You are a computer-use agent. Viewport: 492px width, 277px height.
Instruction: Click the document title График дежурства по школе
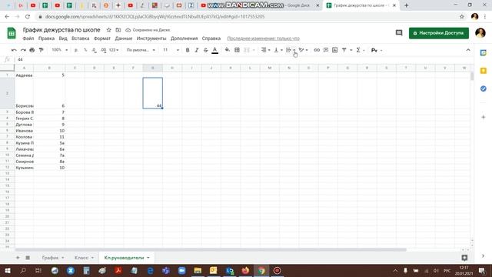click(x=61, y=30)
